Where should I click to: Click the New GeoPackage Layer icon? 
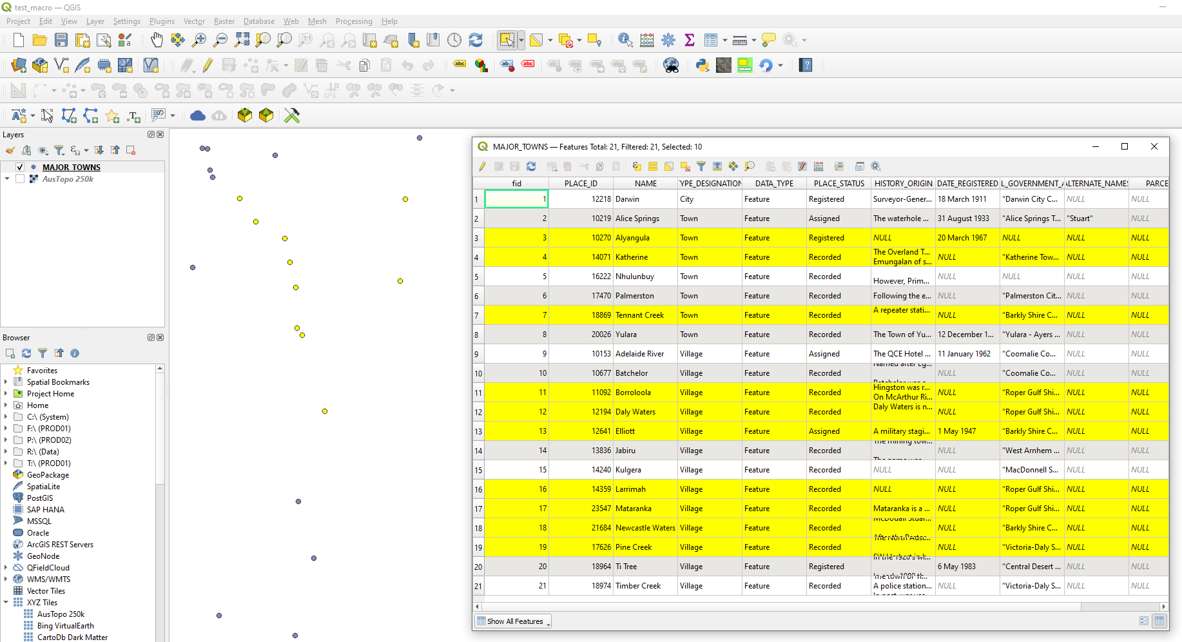[40, 65]
